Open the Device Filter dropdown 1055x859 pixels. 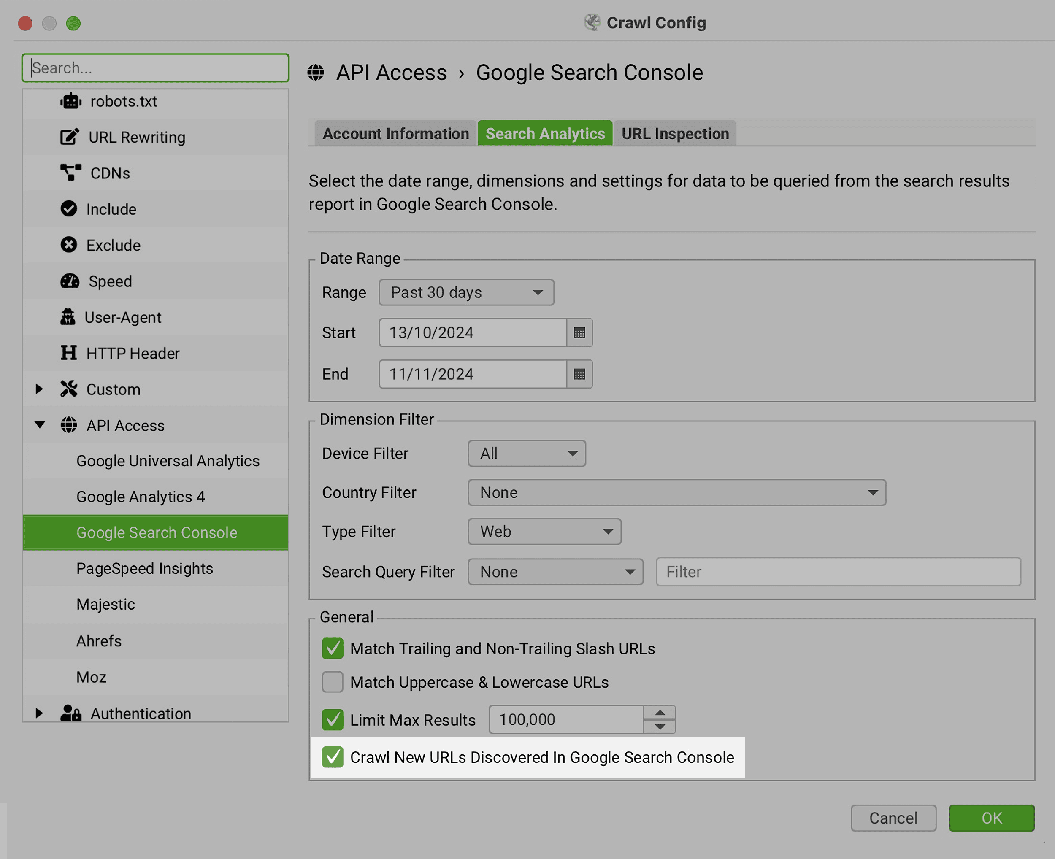(527, 453)
